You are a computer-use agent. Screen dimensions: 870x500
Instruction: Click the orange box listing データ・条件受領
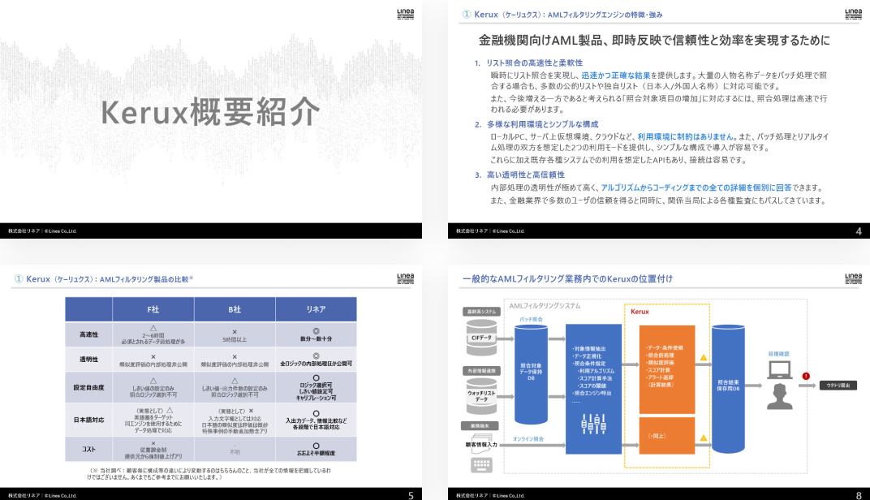(x=667, y=369)
